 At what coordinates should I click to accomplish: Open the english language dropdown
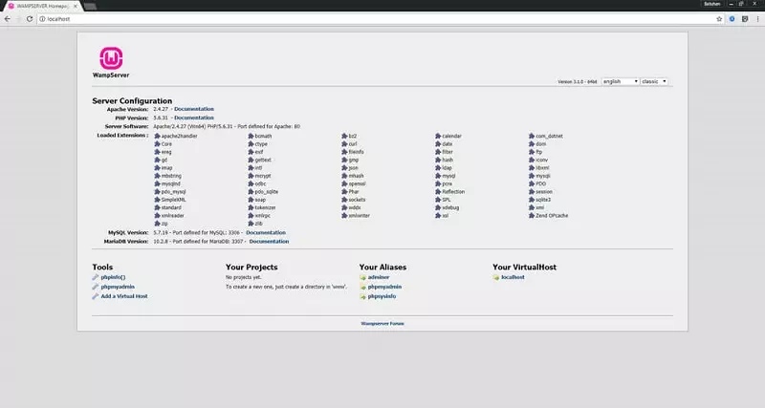coord(619,81)
